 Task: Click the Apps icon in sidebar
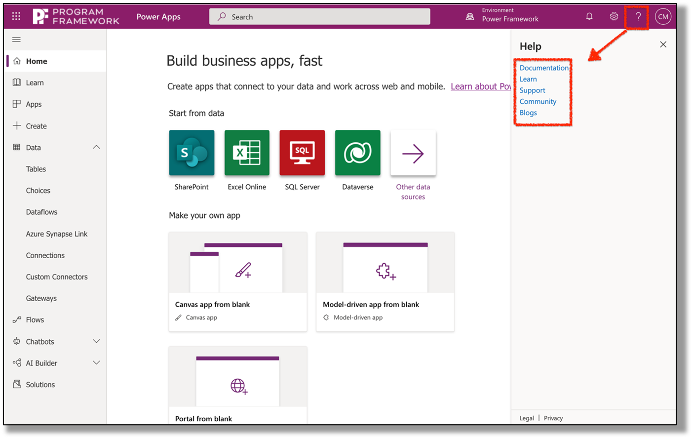(x=17, y=104)
